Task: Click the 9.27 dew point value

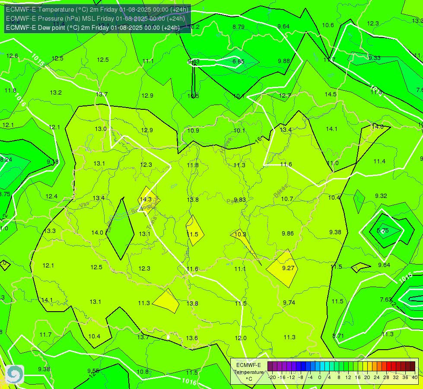Action: 288,268
